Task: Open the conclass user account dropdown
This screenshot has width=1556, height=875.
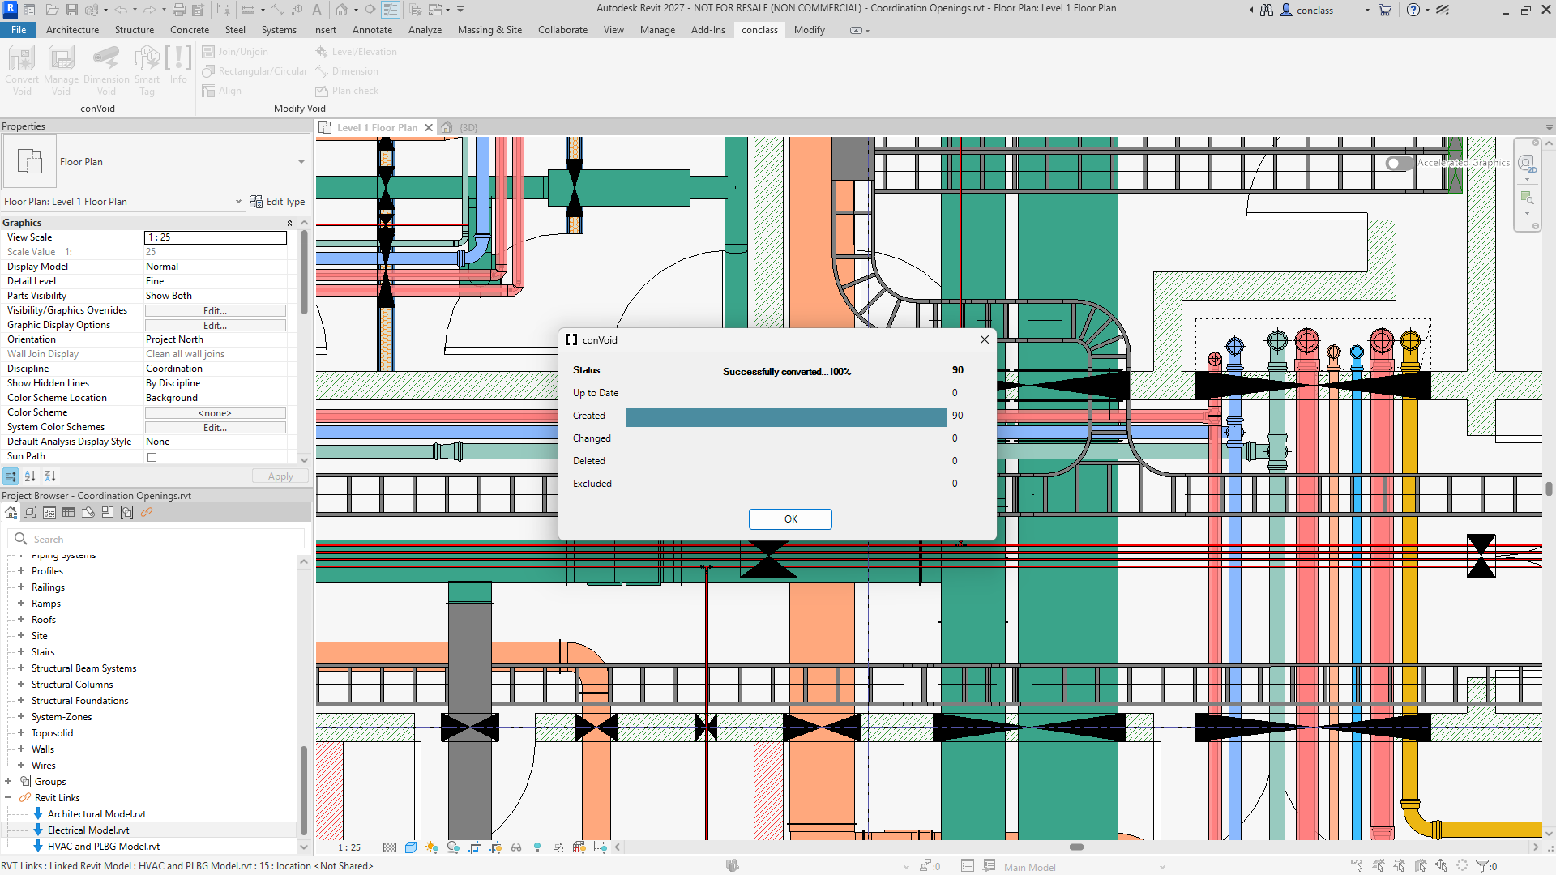Action: pos(1367,10)
